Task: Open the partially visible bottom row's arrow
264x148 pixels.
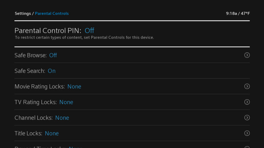Action: (x=247, y=147)
